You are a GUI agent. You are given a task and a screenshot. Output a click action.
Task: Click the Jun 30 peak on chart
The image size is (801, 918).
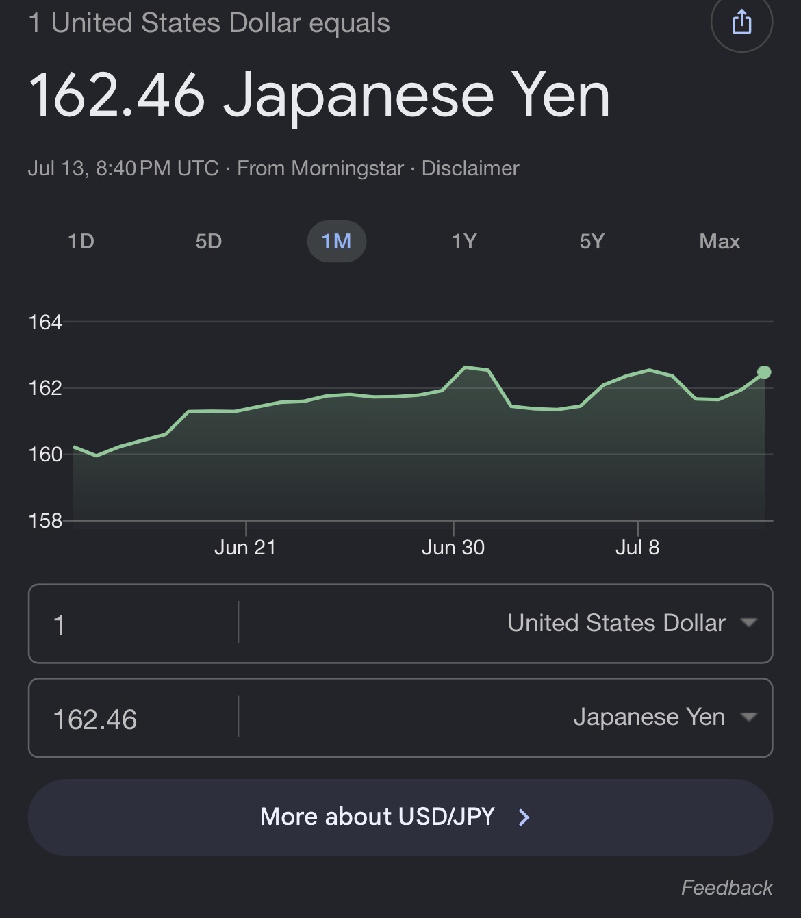click(466, 368)
